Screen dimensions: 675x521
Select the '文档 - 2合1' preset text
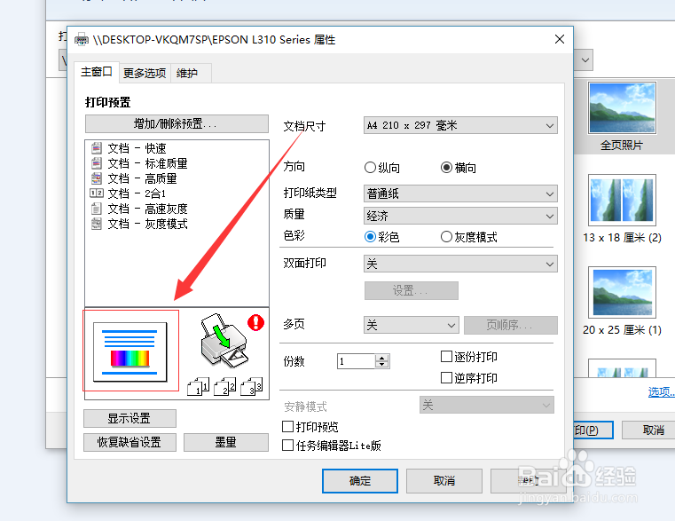point(137,193)
